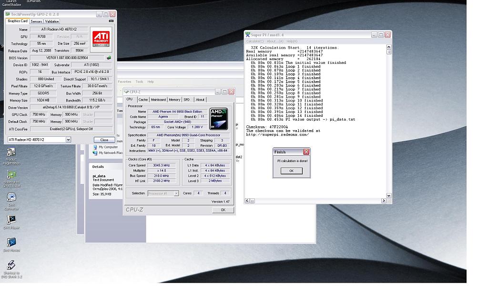
Task: Click the 'Socket AM2+ (940)' Package value
Action: click(x=177, y=122)
